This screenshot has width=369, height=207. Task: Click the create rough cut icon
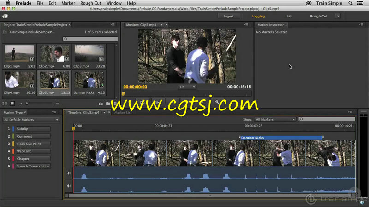101,103
